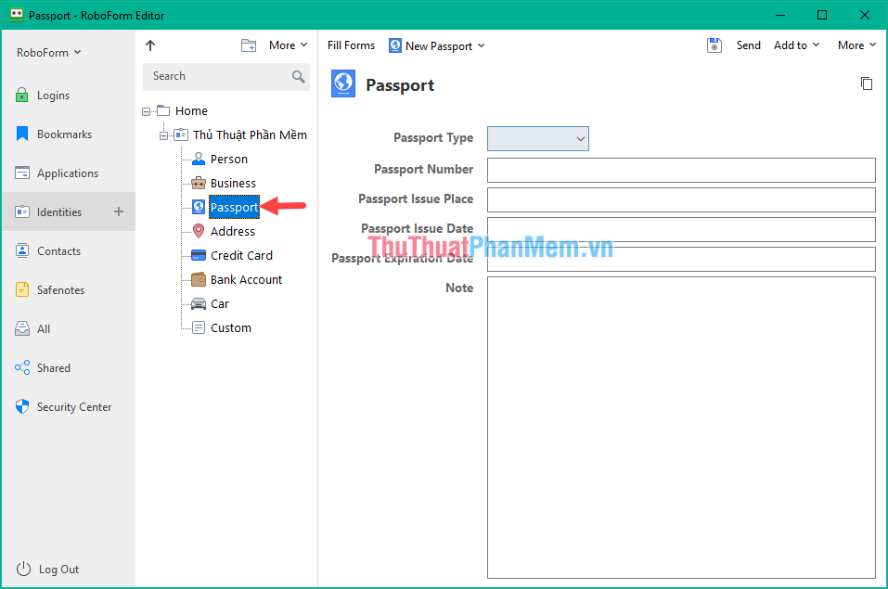
Task: Open the Applications section
Action: click(x=67, y=173)
